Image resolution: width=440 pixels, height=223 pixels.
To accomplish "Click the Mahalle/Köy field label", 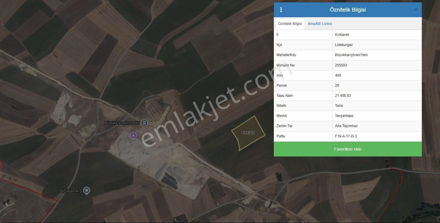I will (x=286, y=55).
